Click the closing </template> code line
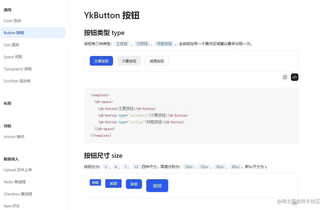 tap(101, 136)
